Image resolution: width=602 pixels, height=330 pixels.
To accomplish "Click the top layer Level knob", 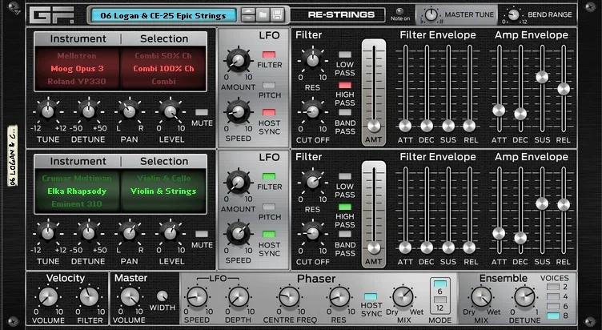I will coord(170,111).
